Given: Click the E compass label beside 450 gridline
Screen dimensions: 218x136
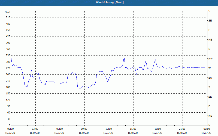Looking at the screenshot, I should [x=209, y=30].
